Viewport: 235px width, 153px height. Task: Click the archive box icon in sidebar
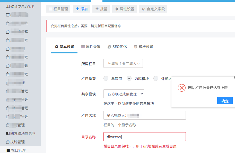[x=8, y=15]
